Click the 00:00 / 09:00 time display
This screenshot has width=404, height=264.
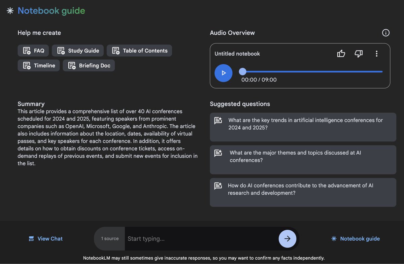tap(259, 80)
